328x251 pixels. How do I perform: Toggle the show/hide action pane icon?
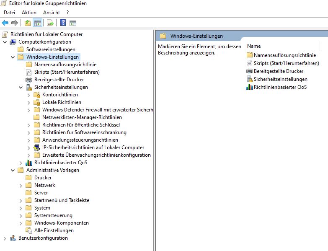73,23
